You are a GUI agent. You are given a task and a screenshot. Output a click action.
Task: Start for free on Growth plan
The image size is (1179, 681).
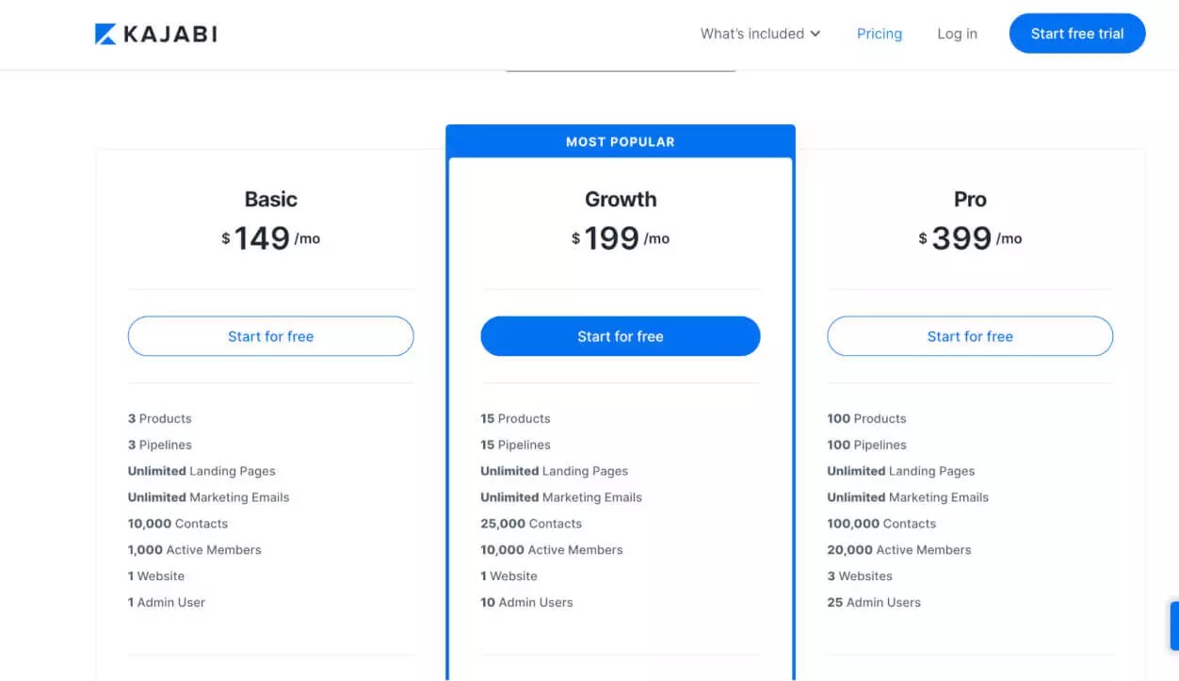click(x=620, y=336)
